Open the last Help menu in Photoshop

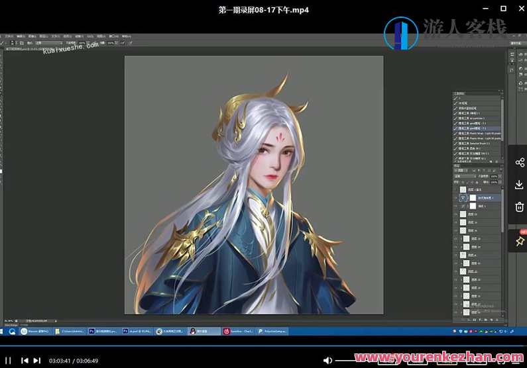[127, 36]
